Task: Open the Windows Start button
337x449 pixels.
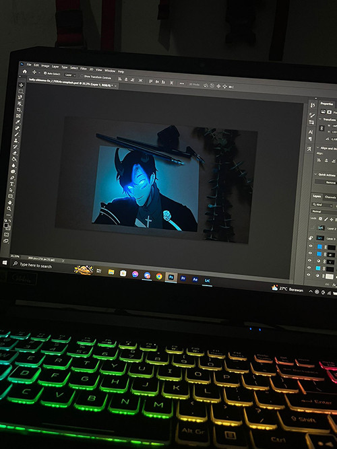Action: [5, 263]
